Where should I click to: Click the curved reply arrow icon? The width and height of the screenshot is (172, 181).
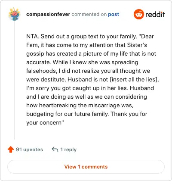coord(55,149)
